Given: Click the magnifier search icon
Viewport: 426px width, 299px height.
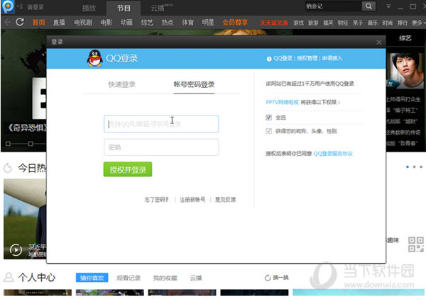Looking at the screenshot, I should (368, 6).
